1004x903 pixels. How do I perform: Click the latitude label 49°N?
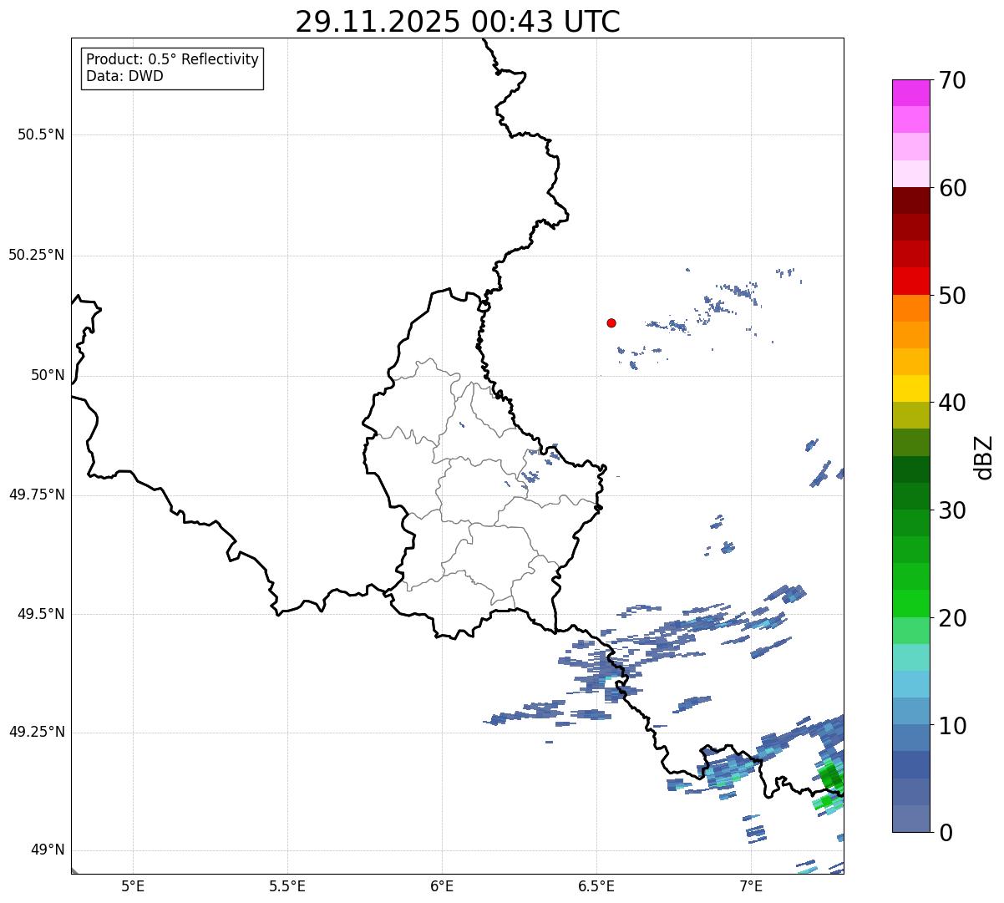(48, 850)
